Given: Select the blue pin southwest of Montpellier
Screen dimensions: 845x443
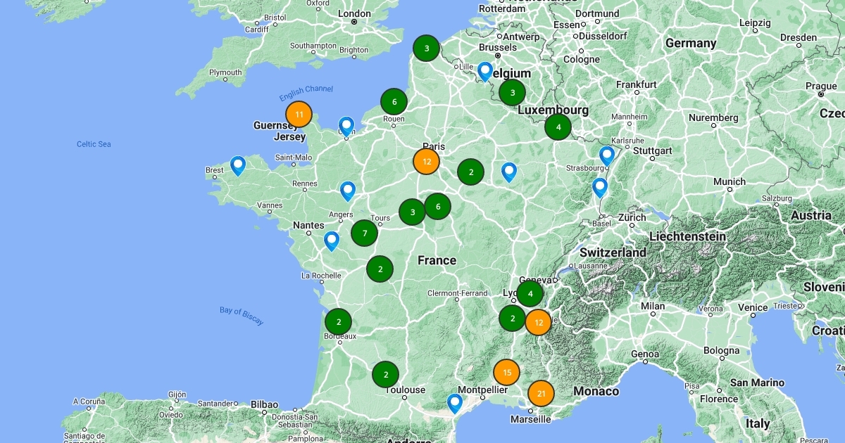Looking at the screenshot, I should tap(455, 402).
